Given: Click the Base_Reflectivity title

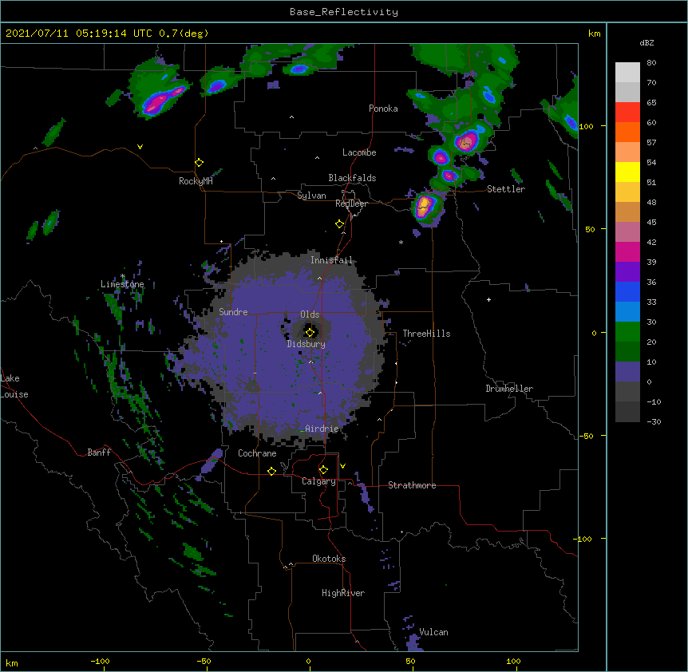Looking at the screenshot, I should tap(344, 12).
